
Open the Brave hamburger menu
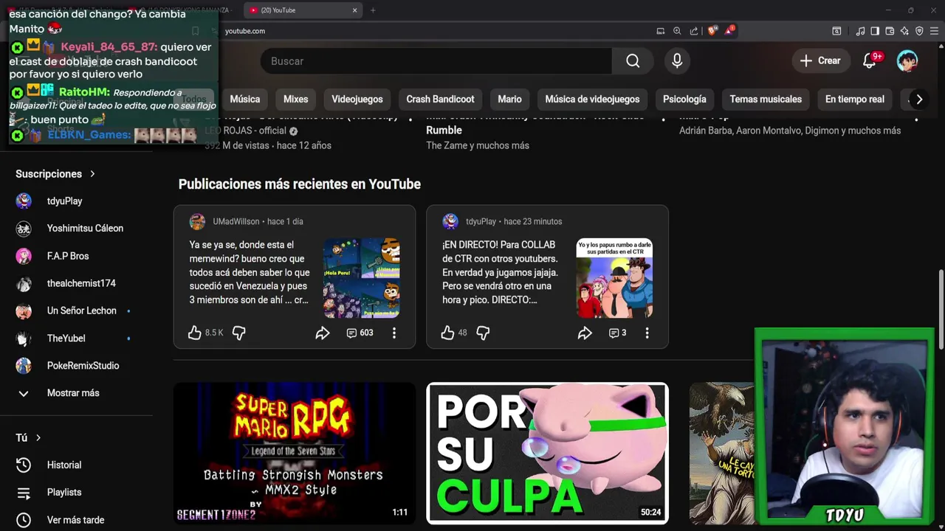935,31
